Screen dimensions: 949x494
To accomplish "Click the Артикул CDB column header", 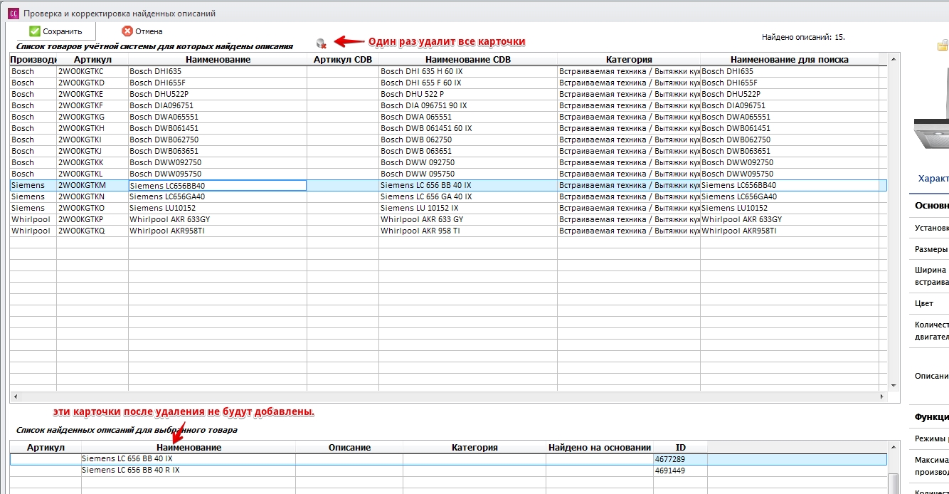I will [343, 60].
